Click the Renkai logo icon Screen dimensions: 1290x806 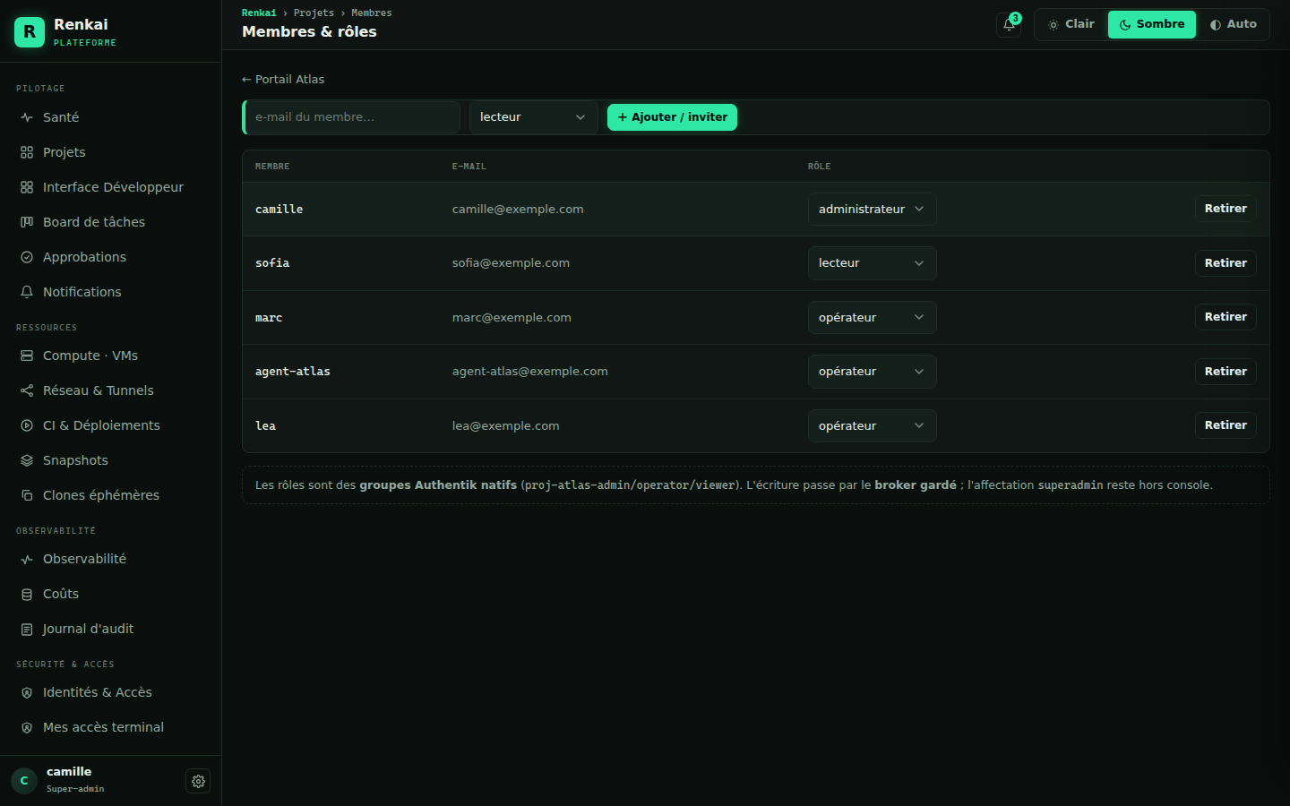click(x=30, y=31)
